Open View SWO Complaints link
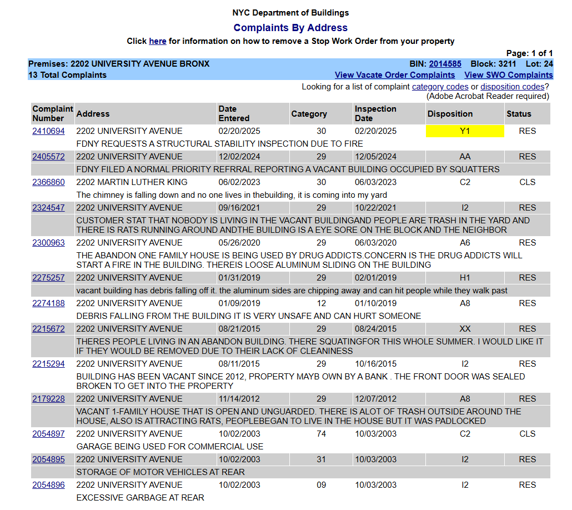The image size is (572, 510). pyautogui.click(x=509, y=75)
